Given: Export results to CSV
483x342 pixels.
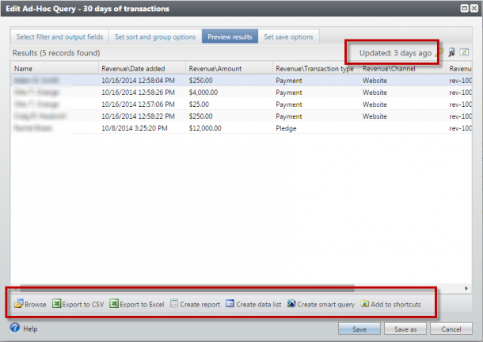Looking at the screenshot, I should pos(78,304).
